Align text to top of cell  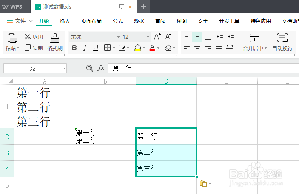coord(186,36)
